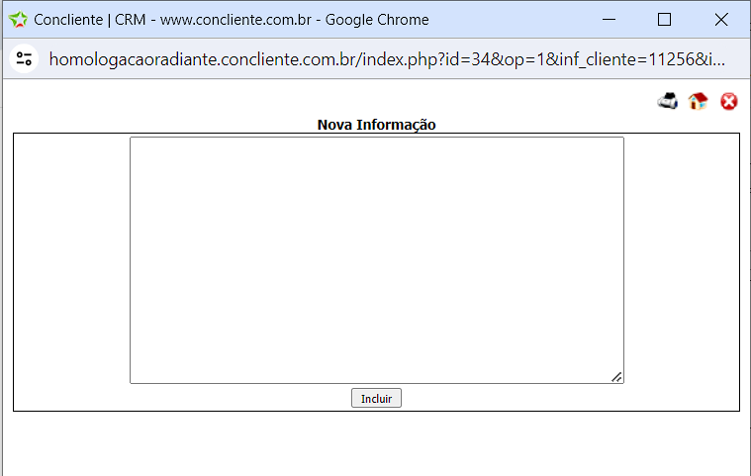Viewport: 751px width, 476px height.
Task: Submit the form with Incluir button
Action: (376, 398)
